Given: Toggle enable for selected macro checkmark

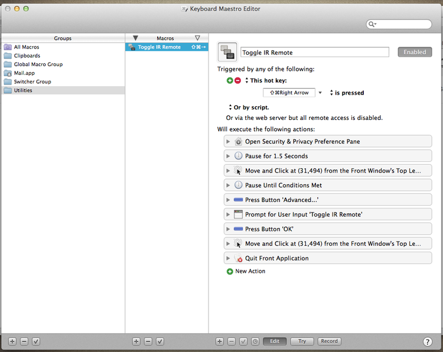Looking at the screenshot, I should point(160,341).
